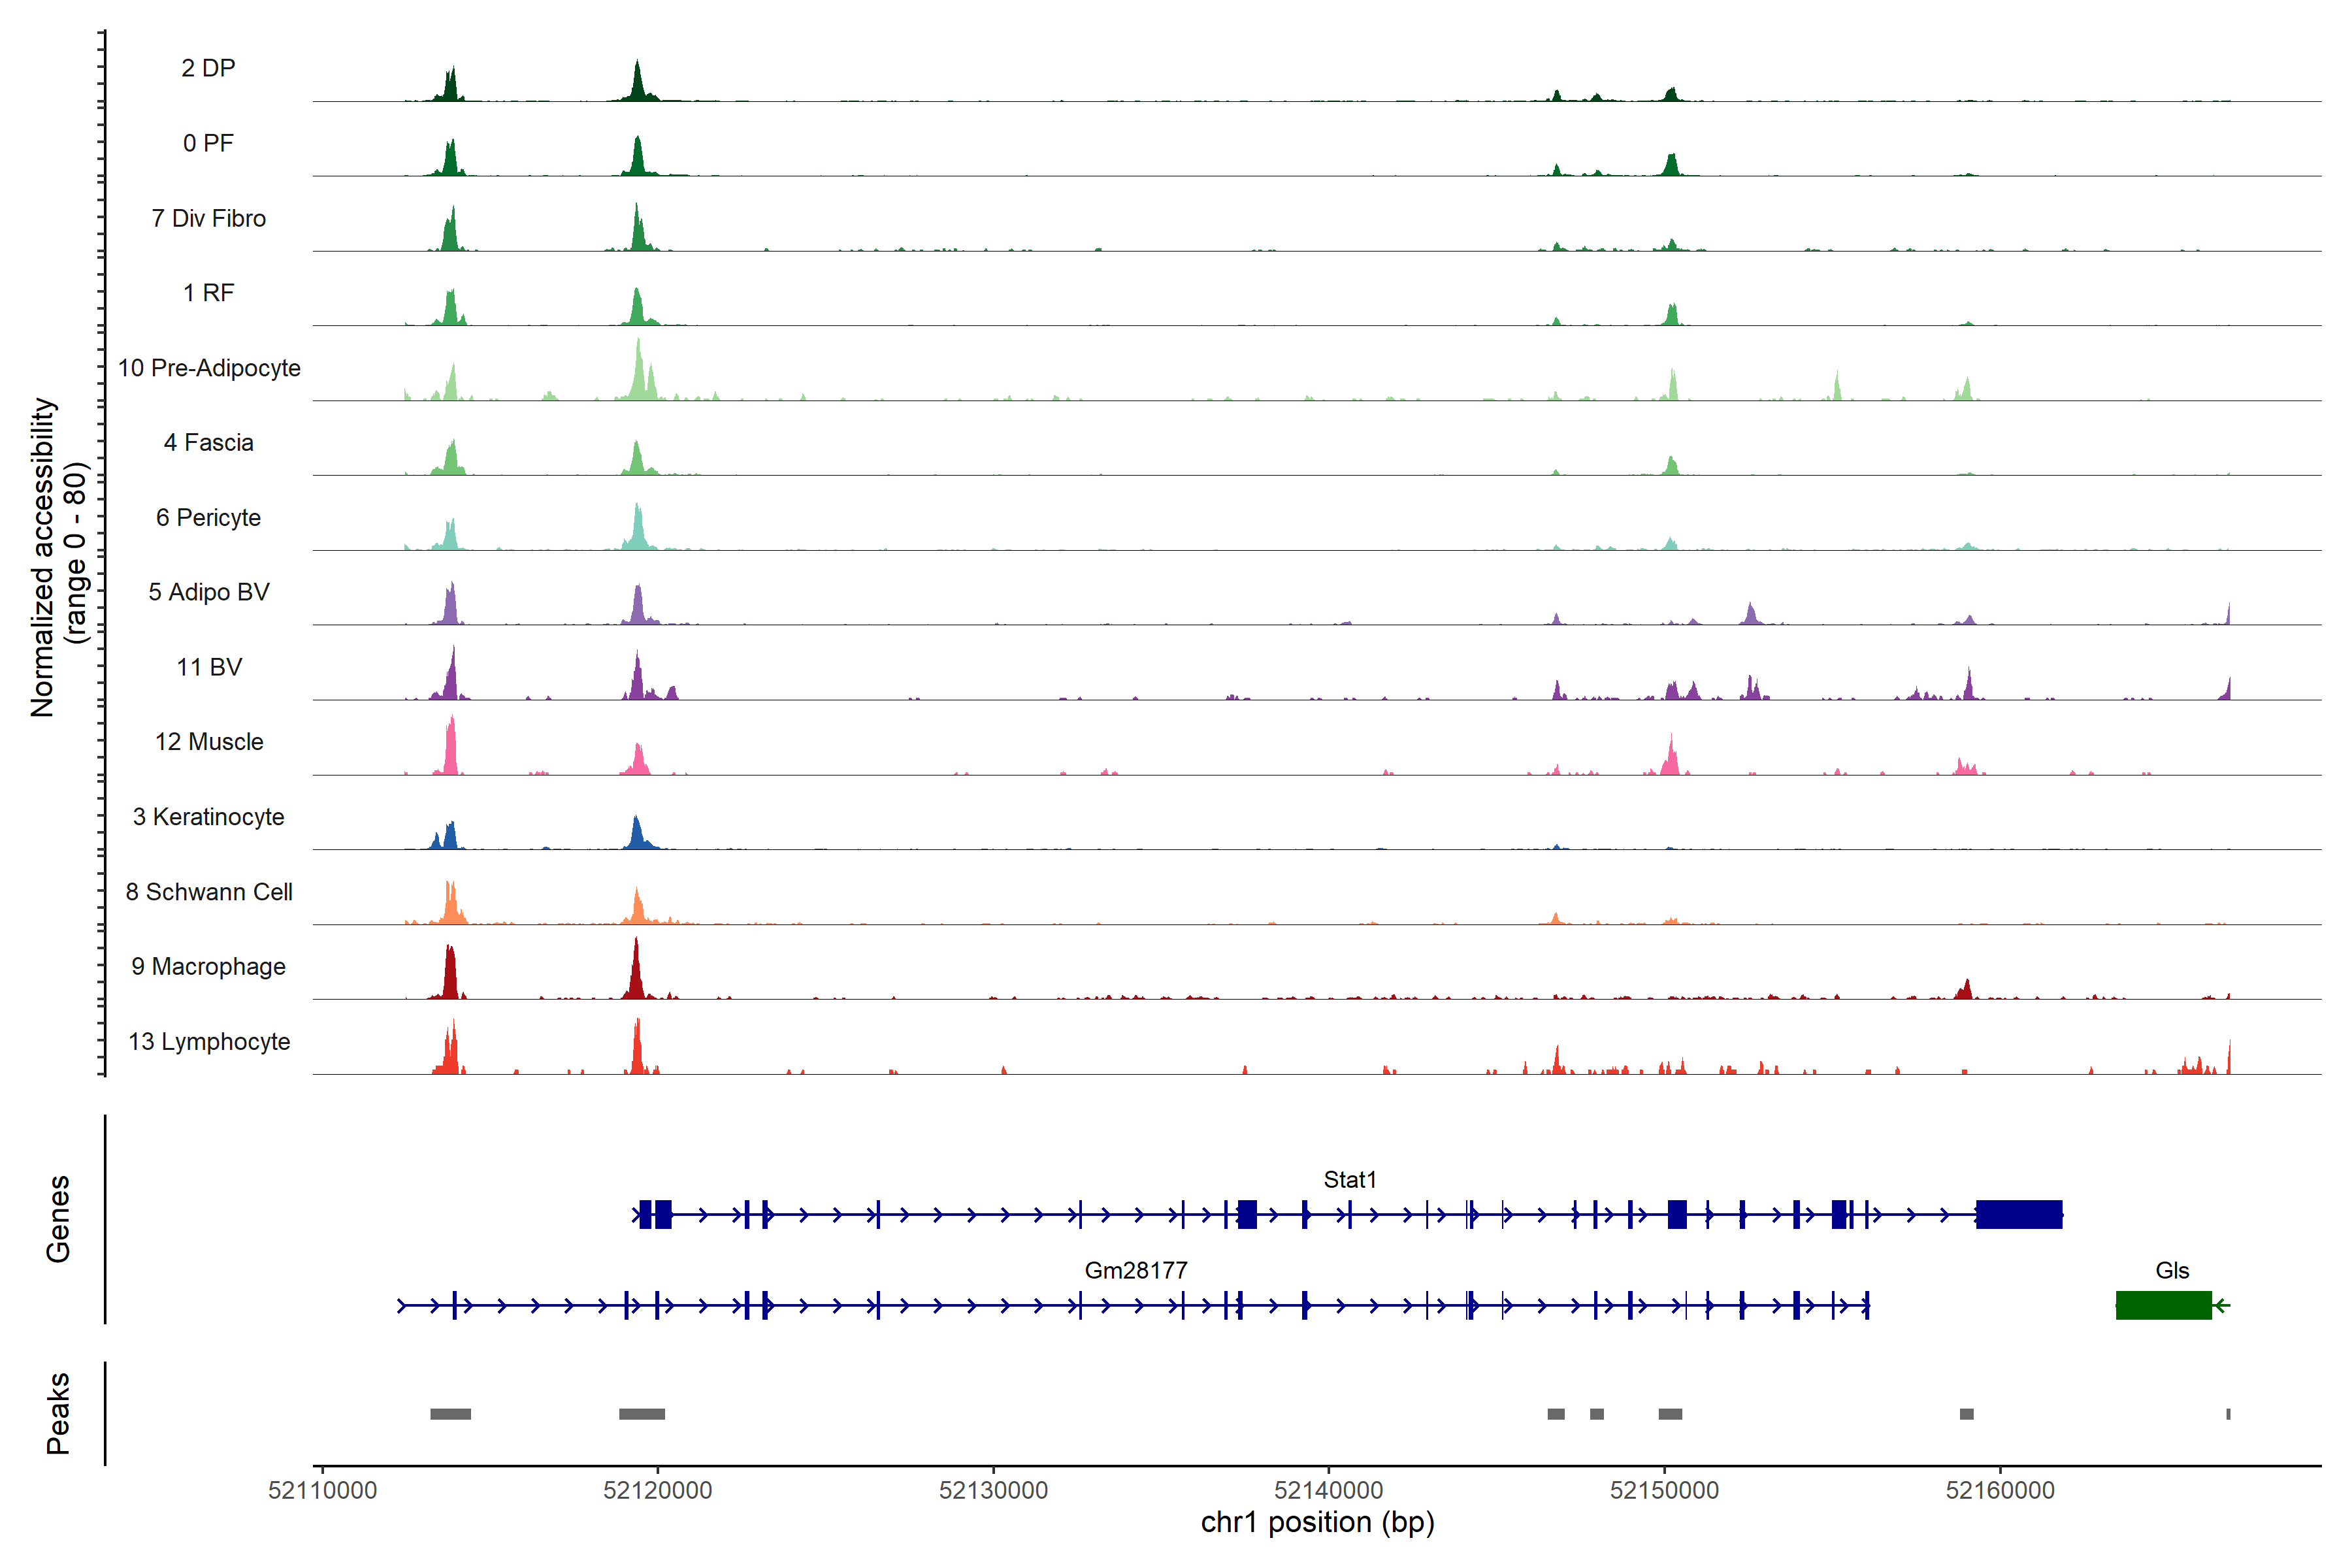Viewport: 2352px width, 1568px height.
Task: Select the Gls gene label
Action: tap(2172, 1271)
